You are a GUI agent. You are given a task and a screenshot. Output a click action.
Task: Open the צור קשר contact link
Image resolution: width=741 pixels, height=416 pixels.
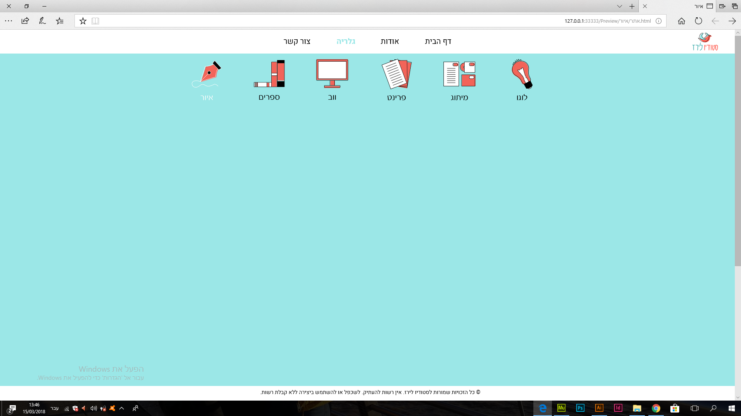(x=297, y=41)
